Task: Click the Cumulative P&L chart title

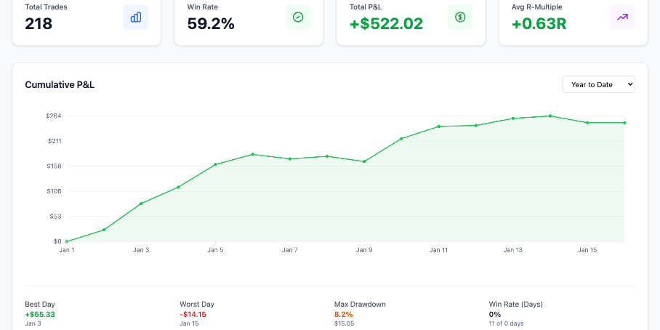Action: pos(60,84)
